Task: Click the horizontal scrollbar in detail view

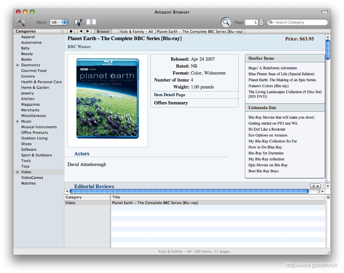Action: 189,191
